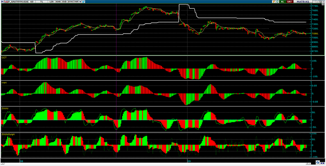
Task: Toggle the SVD toolbar button
Action: (x=64, y=2)
